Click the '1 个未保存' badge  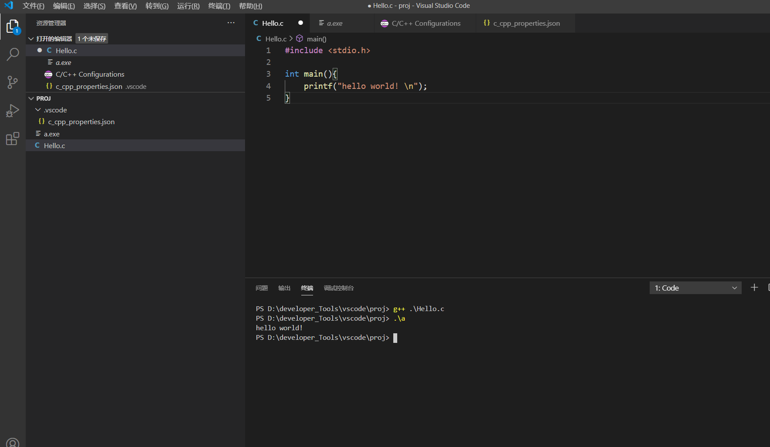[x=92, y=39]
